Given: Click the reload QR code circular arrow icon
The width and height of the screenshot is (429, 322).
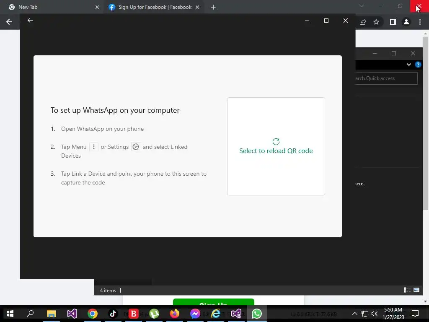Looking at the screenshot, I should [x=276, y=141].
